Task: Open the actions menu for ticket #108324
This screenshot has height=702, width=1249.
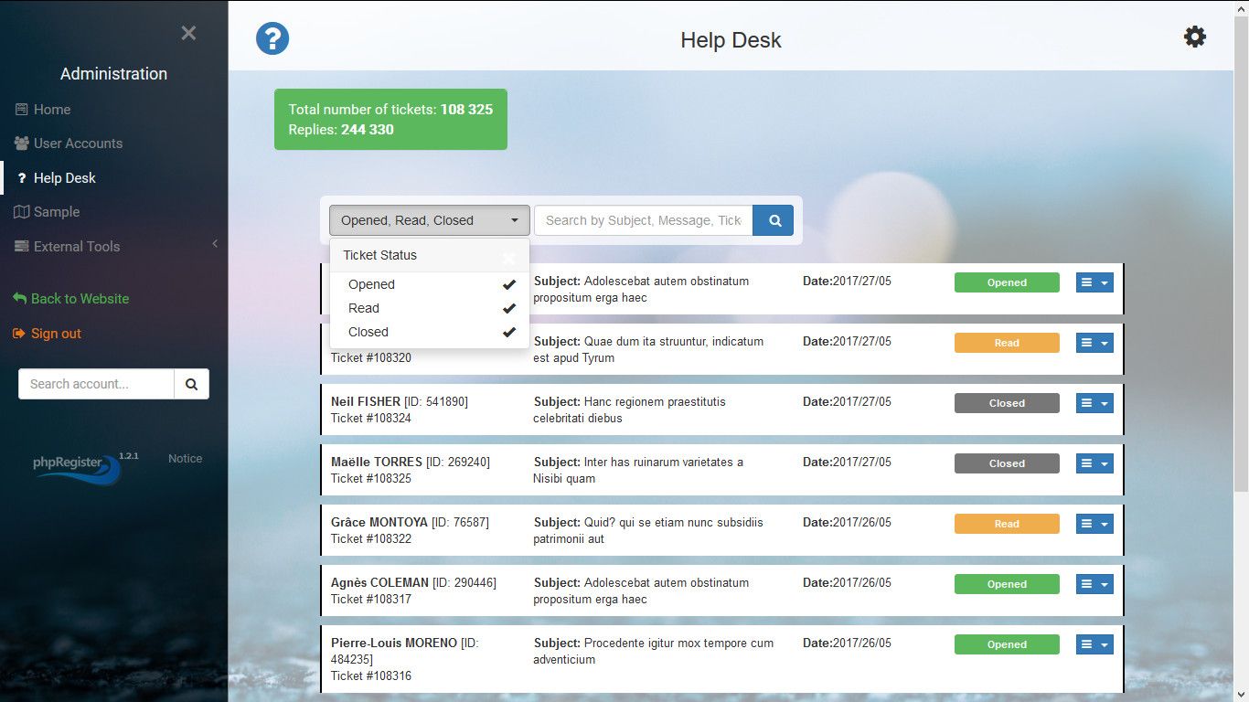Action: tap(1094, 403)
